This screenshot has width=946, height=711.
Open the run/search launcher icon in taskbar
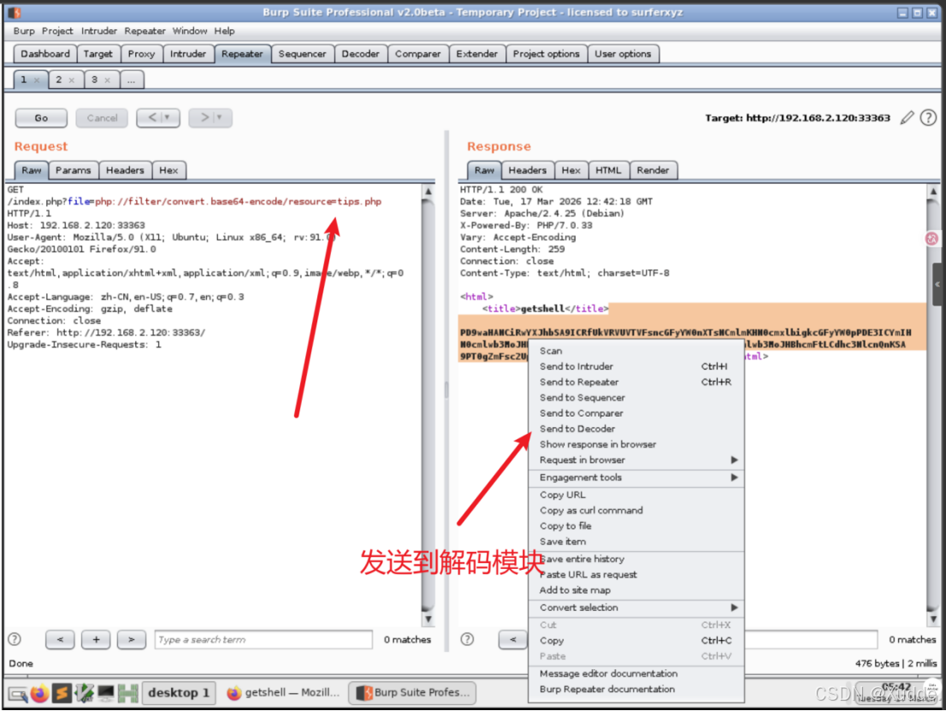click(18, 694)
